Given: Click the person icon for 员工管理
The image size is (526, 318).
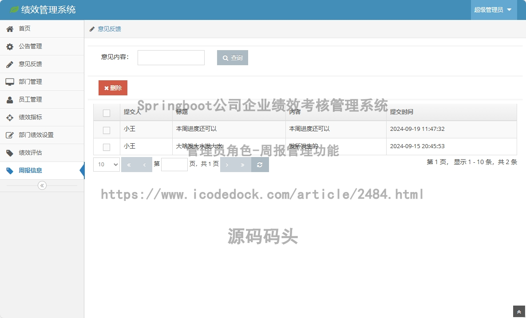Looking at the screenshot, I should (x=10, y=100).
